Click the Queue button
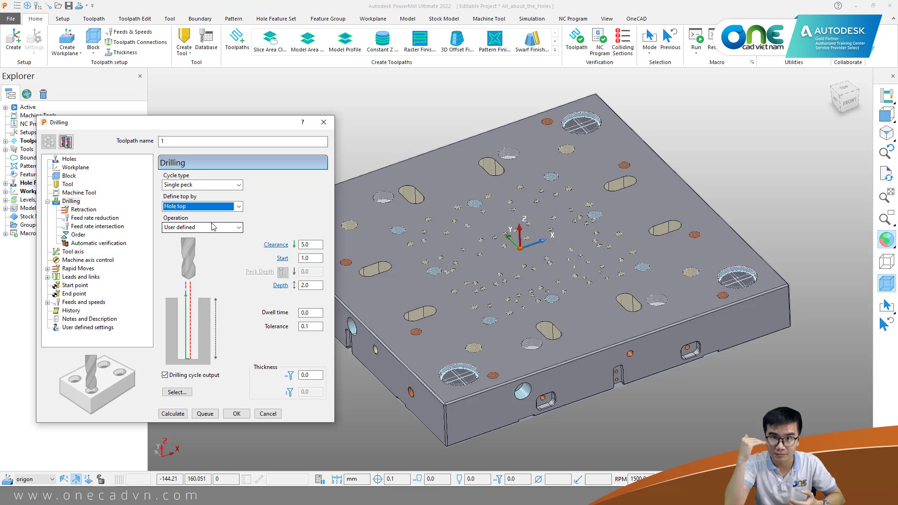The width and height of the screenshot is (898, 505). click(205, 414)
